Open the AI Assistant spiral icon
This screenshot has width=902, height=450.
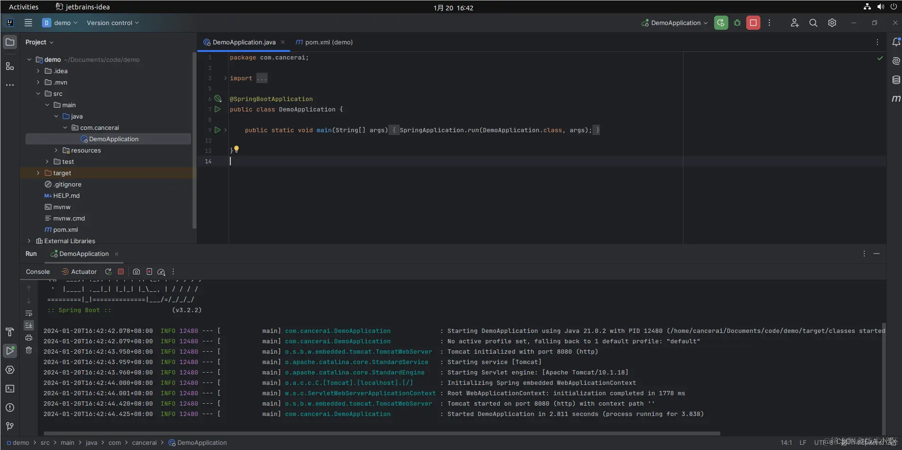(x=896, y=61)
